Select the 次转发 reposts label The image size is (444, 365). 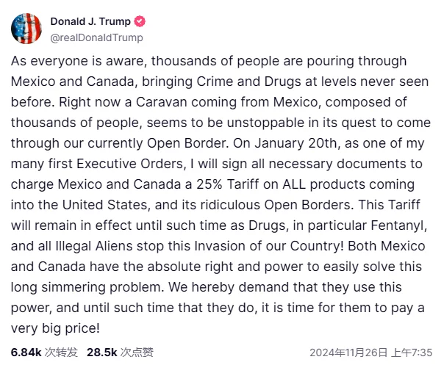point(61,353)
